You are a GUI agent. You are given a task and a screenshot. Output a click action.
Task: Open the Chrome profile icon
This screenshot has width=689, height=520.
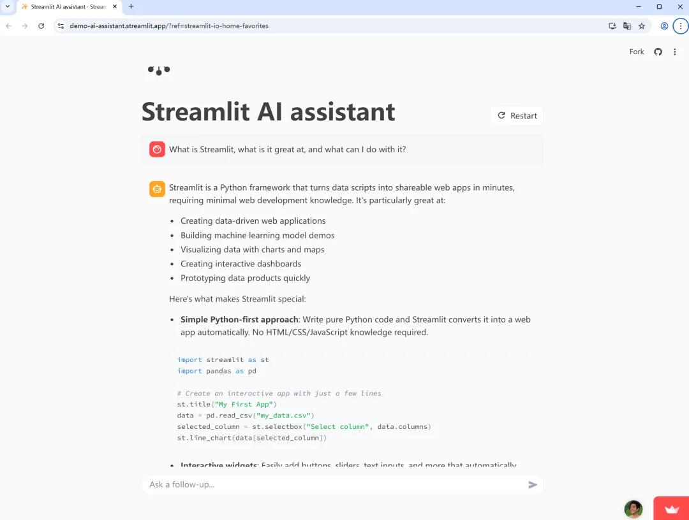point(664,26)
